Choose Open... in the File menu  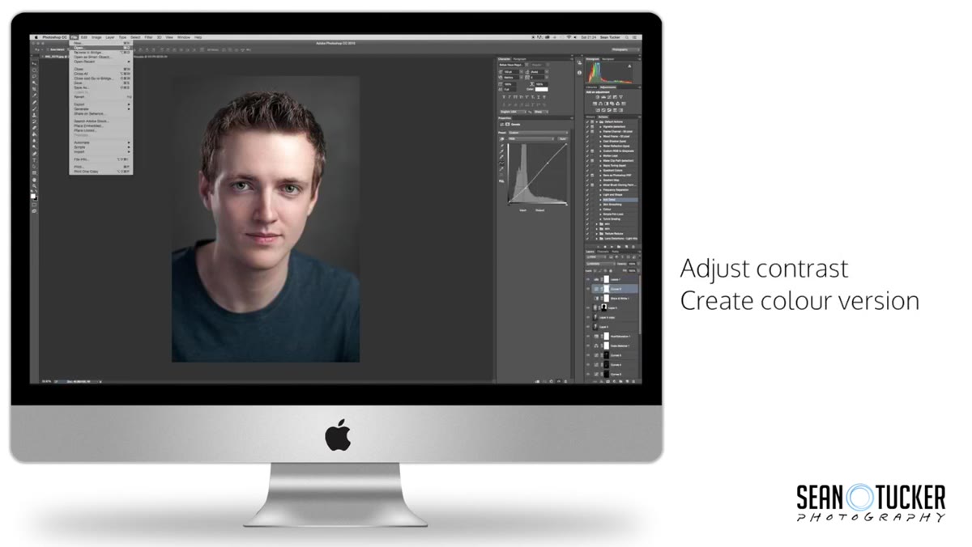(101, 47)
